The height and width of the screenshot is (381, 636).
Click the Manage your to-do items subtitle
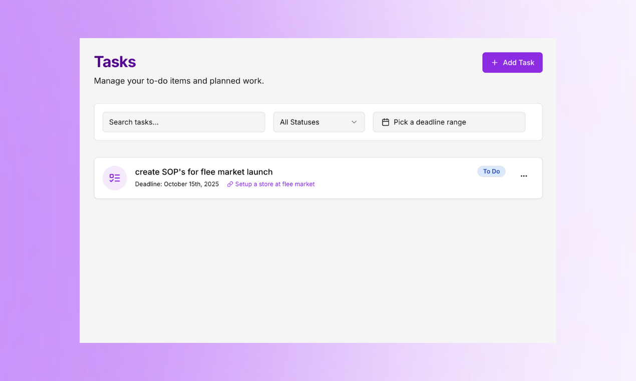click(x=179, y=81)
